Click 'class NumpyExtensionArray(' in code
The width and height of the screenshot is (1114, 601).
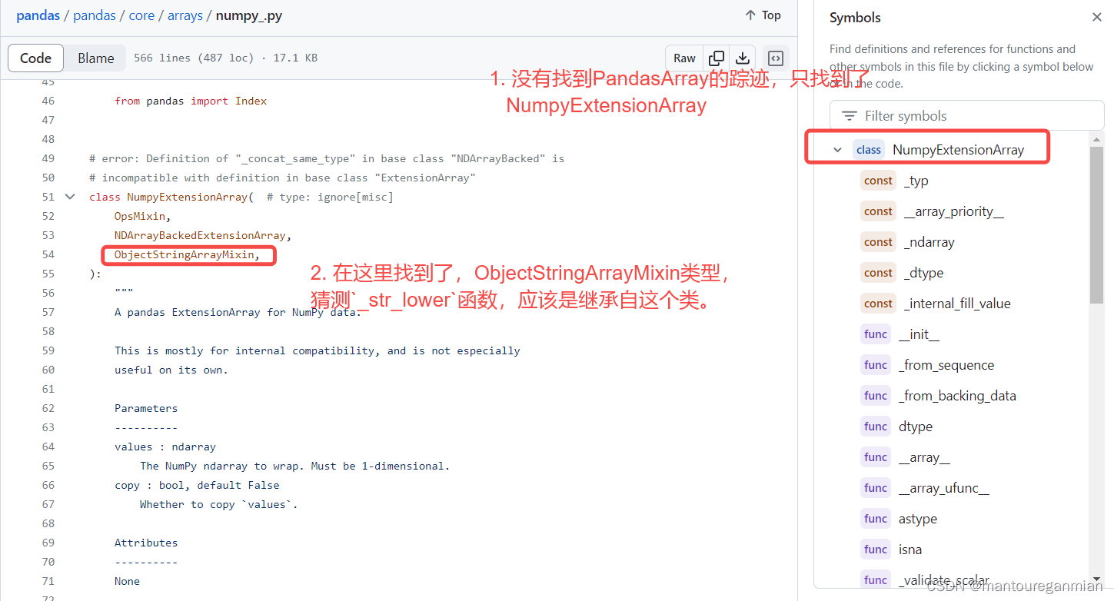(x=171, y=197)
